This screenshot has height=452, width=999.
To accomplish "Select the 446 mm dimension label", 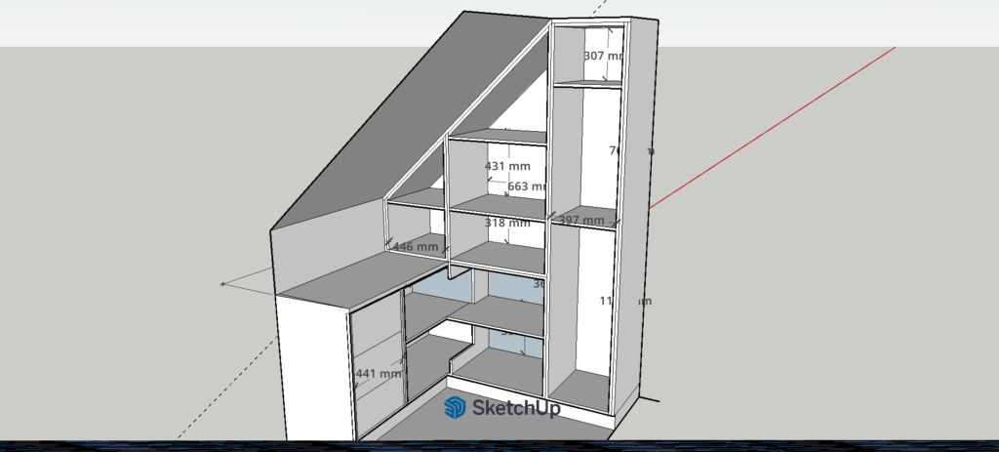I will tap(416, 247).
